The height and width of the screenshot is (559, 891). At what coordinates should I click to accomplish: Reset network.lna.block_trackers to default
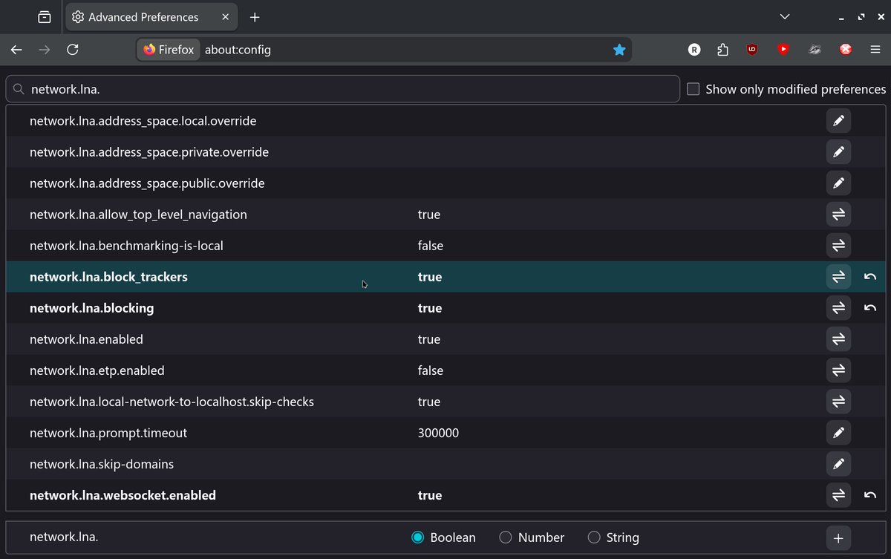point(870,277)
